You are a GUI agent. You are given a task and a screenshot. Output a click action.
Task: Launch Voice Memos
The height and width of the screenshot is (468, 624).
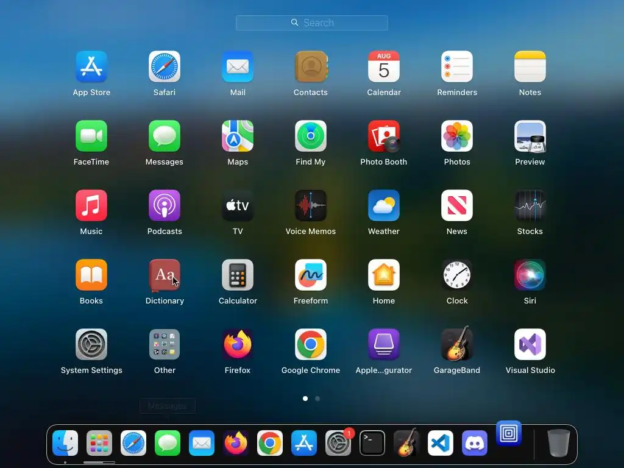click(x=311, y=205)
